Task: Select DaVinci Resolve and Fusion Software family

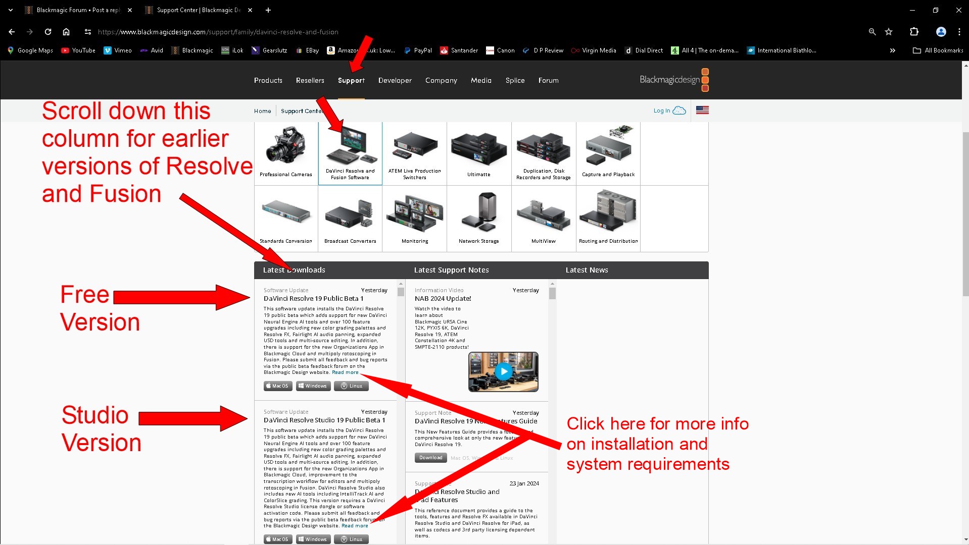Action: coord(350,153)
